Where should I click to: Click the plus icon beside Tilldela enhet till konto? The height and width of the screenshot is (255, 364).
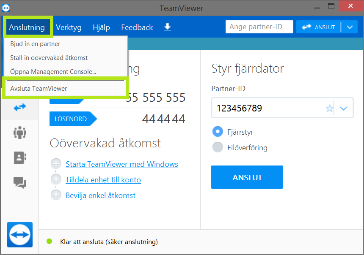coord(56,180)
